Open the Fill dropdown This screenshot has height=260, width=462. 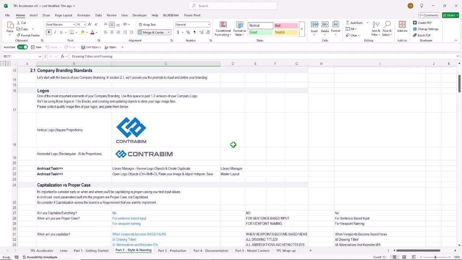(351, 29)
